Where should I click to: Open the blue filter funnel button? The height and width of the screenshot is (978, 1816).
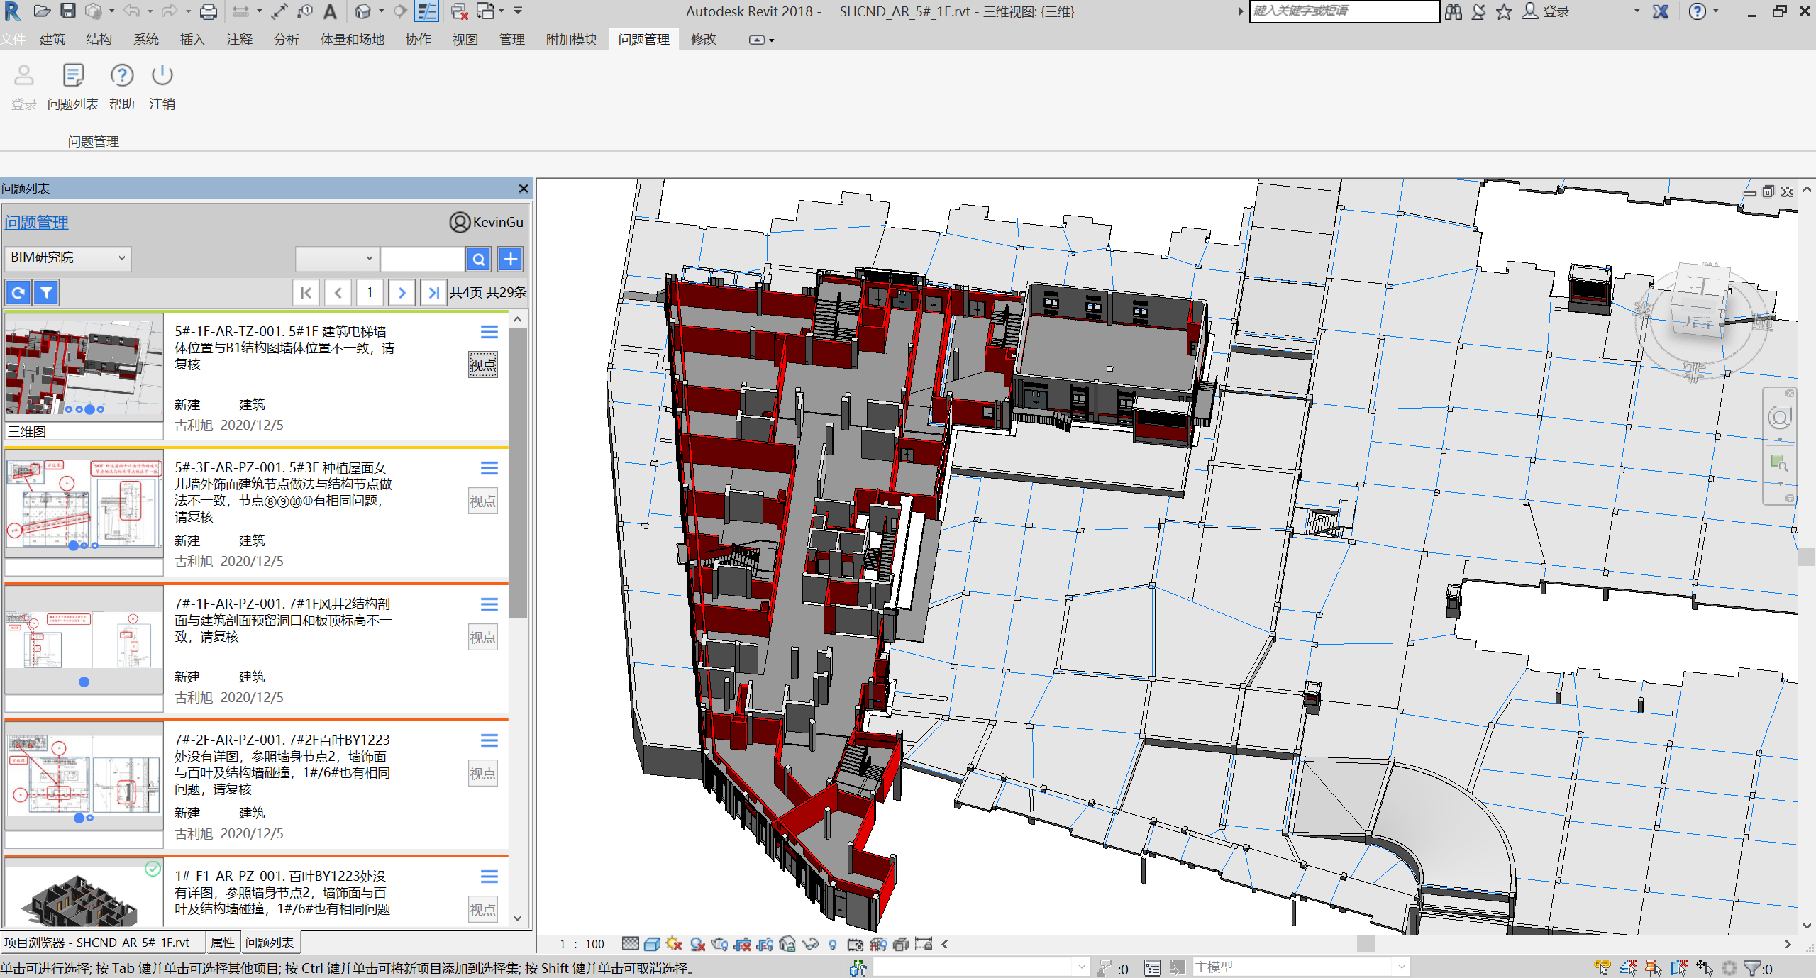pos(46,292)
